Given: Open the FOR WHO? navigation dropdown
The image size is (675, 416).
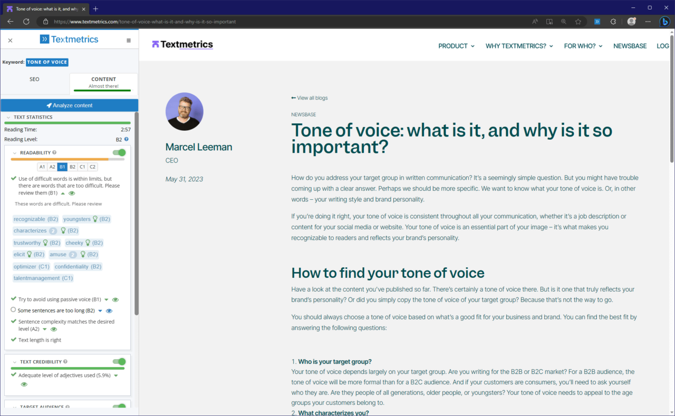Looking at the screenshot, I should (x=583, y=46).
